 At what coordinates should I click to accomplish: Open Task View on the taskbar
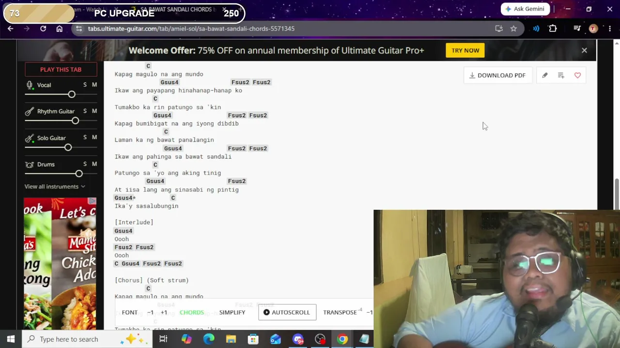[163, 339]
